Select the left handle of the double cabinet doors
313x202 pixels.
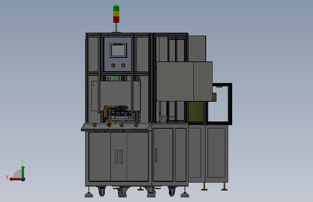pos(116,157)
